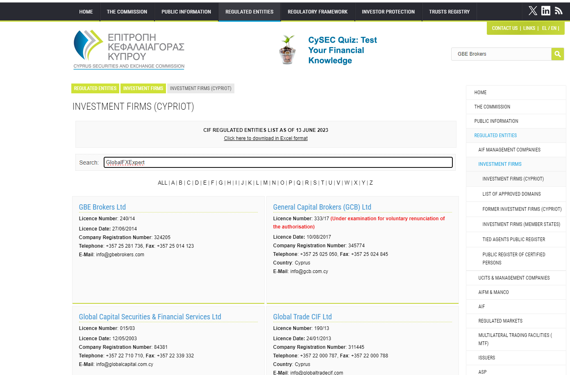Open AIF Management Companies sidebar item
This screenshot has height=375, width=570.
(516, 150)
